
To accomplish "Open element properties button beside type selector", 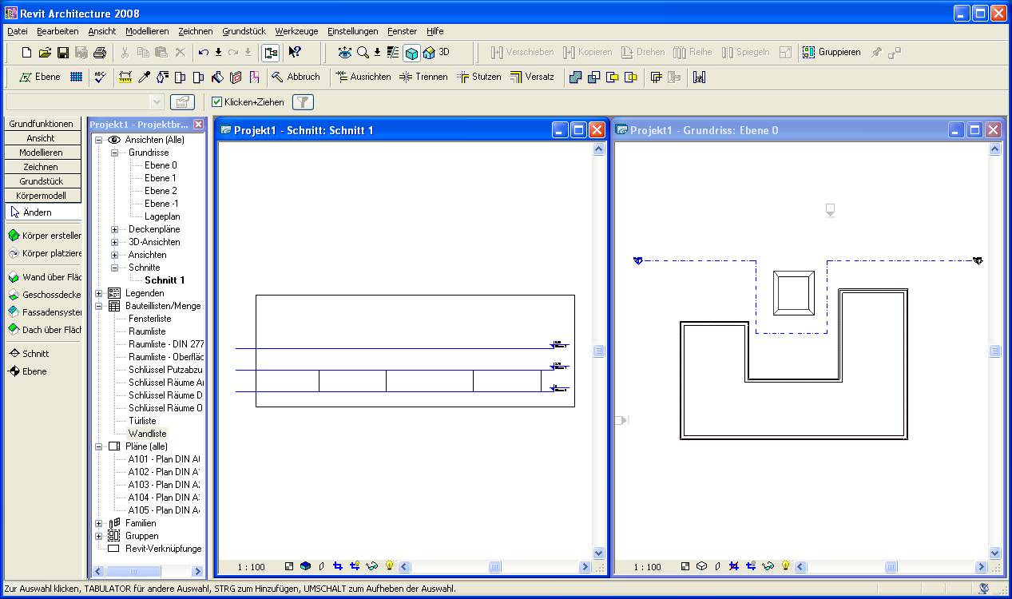I will coord(183,102).
